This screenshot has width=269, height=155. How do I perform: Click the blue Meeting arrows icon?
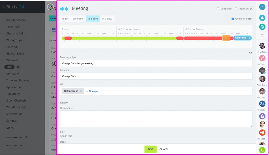[64, 9]
